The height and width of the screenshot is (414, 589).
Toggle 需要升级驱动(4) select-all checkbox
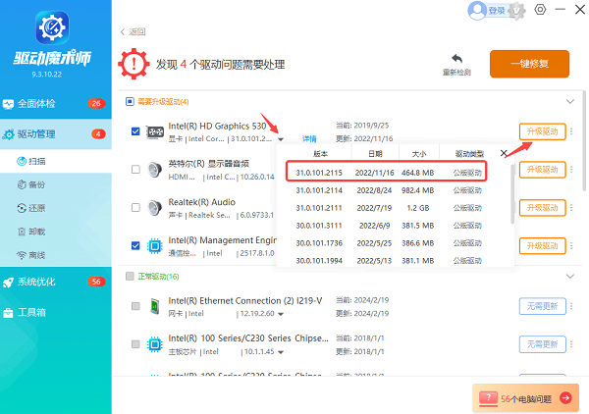point(130,102)
